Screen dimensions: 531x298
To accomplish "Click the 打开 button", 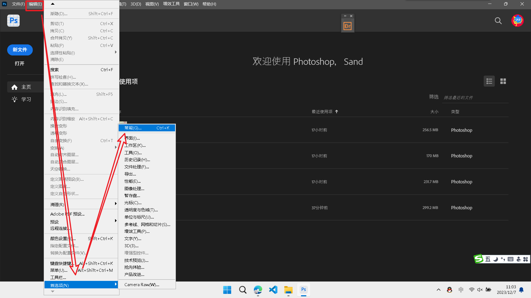I will 20,63.
